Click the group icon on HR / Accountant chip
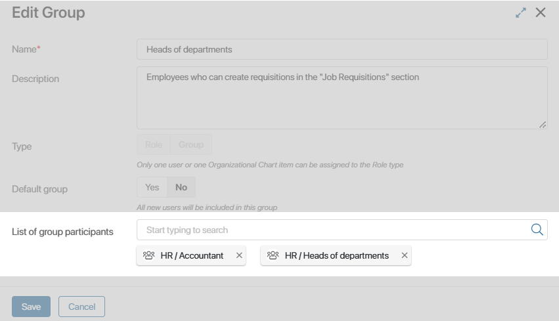Screen dimensions: 559x321 click(148, 255)
